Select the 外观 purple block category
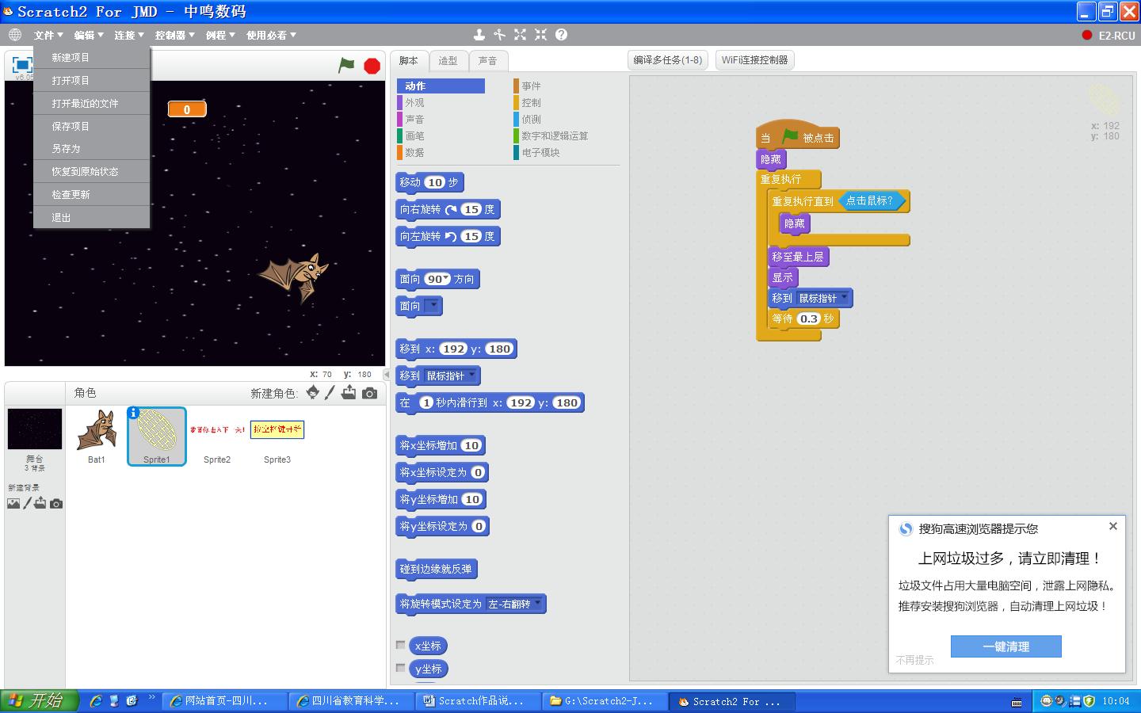Screen dimensions: 1141x713 tap(414, 103)
